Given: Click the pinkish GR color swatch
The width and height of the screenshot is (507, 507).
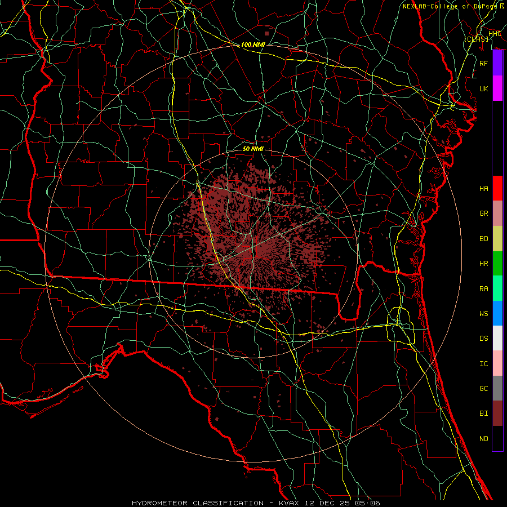Looking at the screenshot, I should [497, 214].
